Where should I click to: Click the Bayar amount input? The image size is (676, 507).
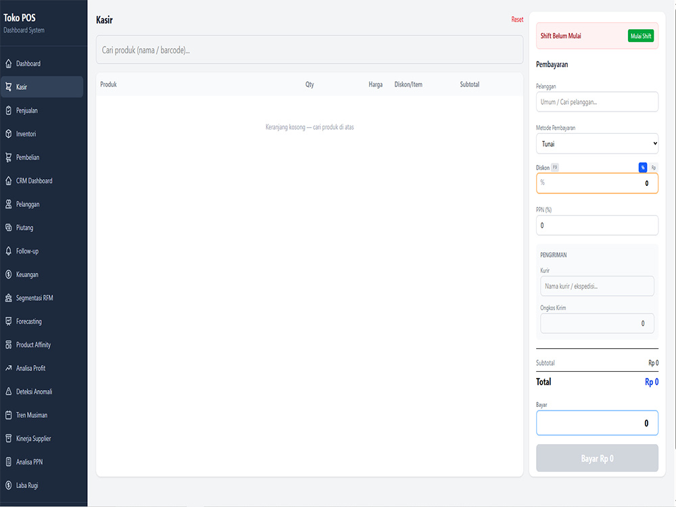597,423
